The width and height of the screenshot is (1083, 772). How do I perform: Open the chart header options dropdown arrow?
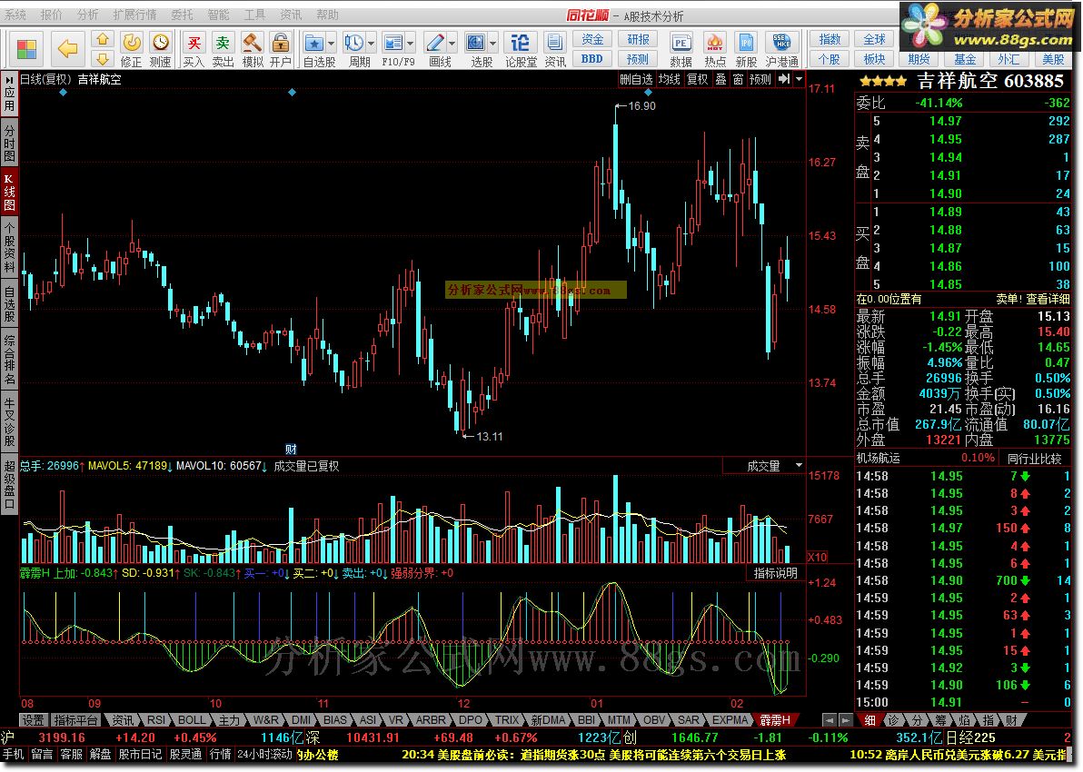(x=800, y=79)
